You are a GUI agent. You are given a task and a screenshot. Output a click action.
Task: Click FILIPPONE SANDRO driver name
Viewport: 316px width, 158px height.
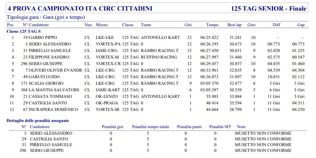tap(49, 57)
